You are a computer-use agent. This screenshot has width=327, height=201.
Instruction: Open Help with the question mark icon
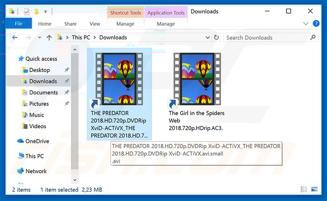pos(316,24)
